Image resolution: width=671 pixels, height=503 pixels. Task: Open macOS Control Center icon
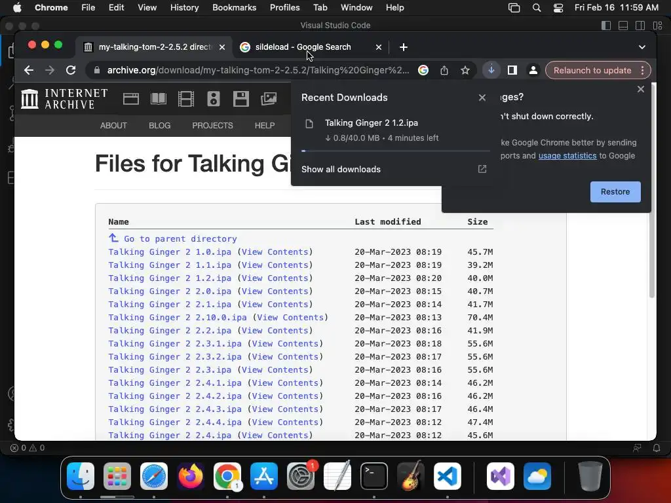558,8
